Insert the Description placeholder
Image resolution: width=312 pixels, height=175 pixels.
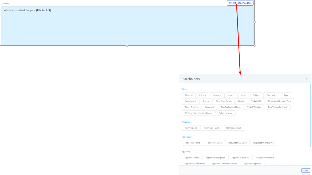[x=272, y=95]
